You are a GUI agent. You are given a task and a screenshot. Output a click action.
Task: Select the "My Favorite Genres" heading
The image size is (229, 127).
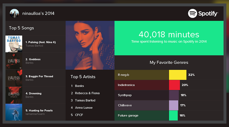[x=169, y=62]
